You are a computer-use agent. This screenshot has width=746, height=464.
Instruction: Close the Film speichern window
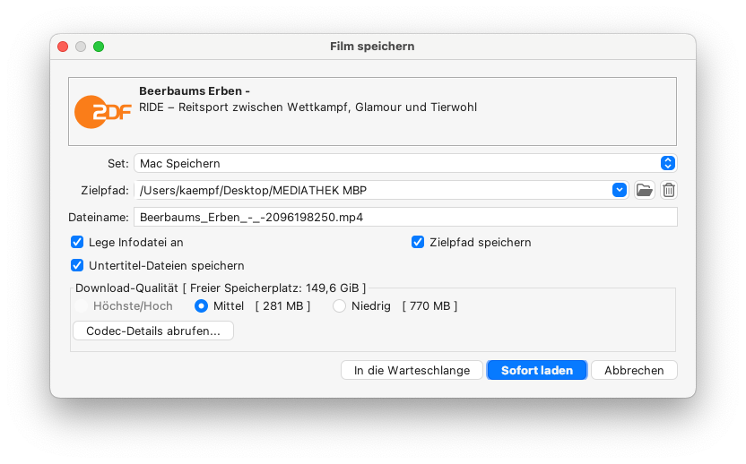[63, 47]
